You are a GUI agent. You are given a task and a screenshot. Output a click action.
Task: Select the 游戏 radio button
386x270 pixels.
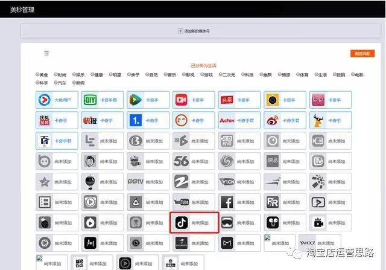[203, 74]
